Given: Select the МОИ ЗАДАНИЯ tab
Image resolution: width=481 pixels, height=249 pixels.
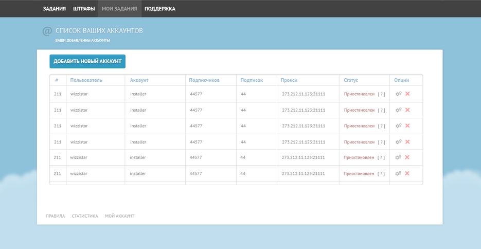Looking at the screenshot, I should pyautogui.click(x=119, y=9).
